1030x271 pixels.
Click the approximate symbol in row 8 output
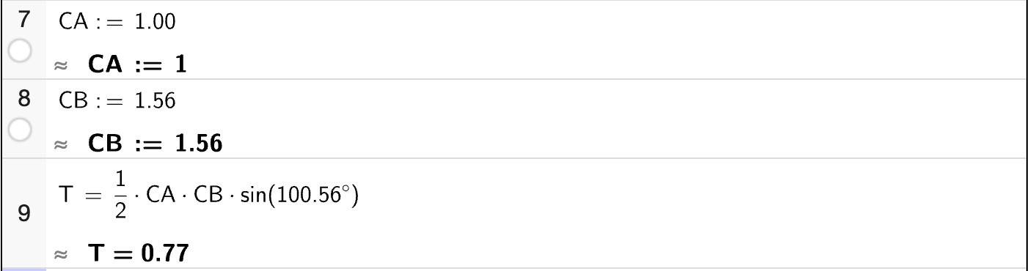(60, 146)
